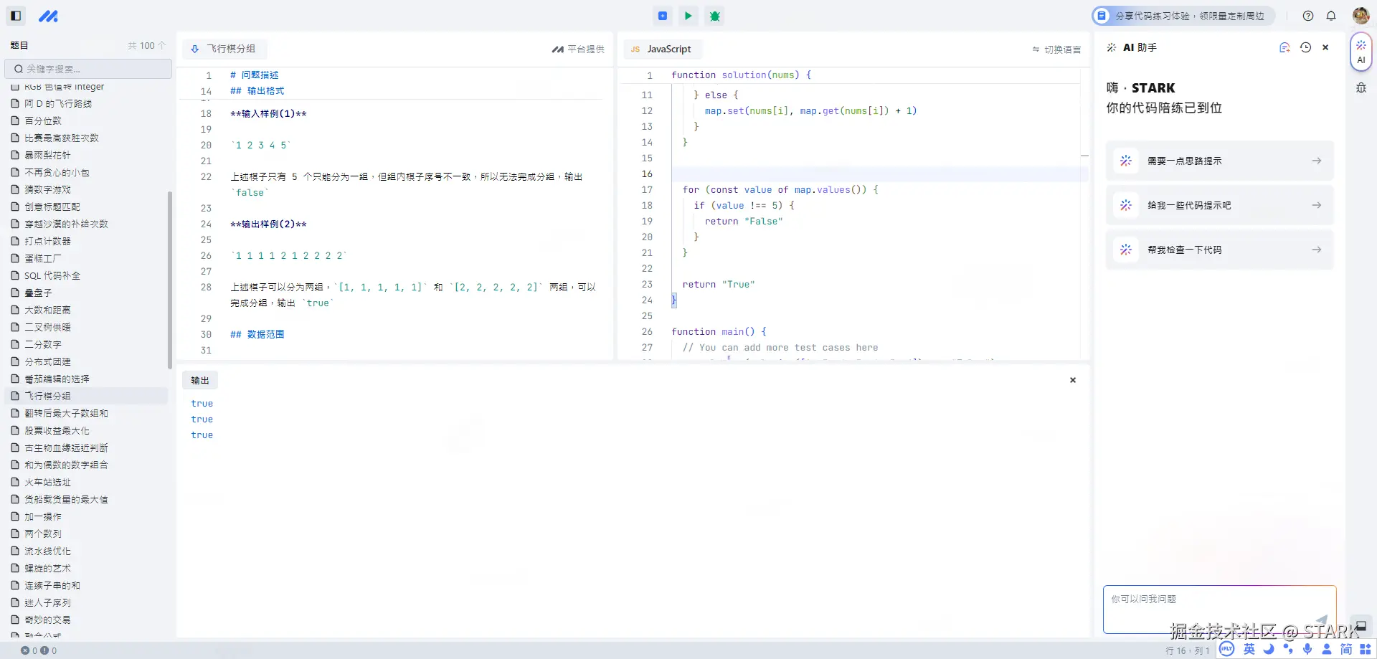Click the problem list vertical scrollbar
1377x659 pixels.
coord(170,280)
